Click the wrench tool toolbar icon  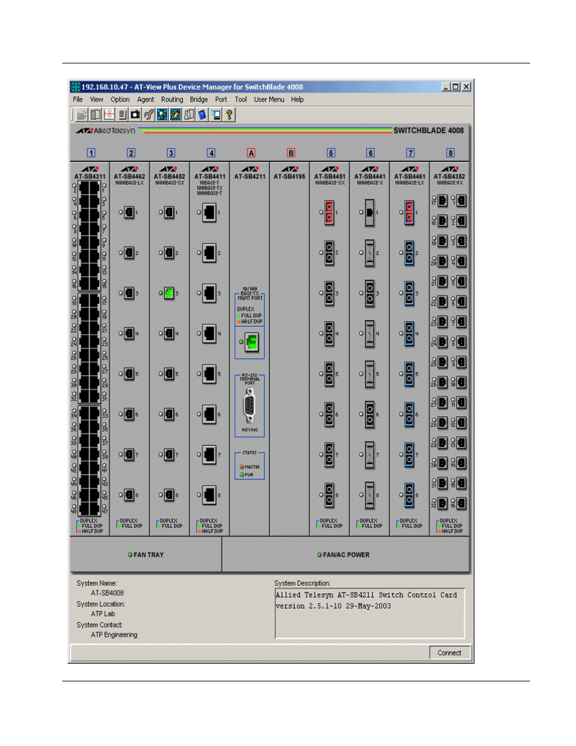pyautogui.click(x=149, y=115)
